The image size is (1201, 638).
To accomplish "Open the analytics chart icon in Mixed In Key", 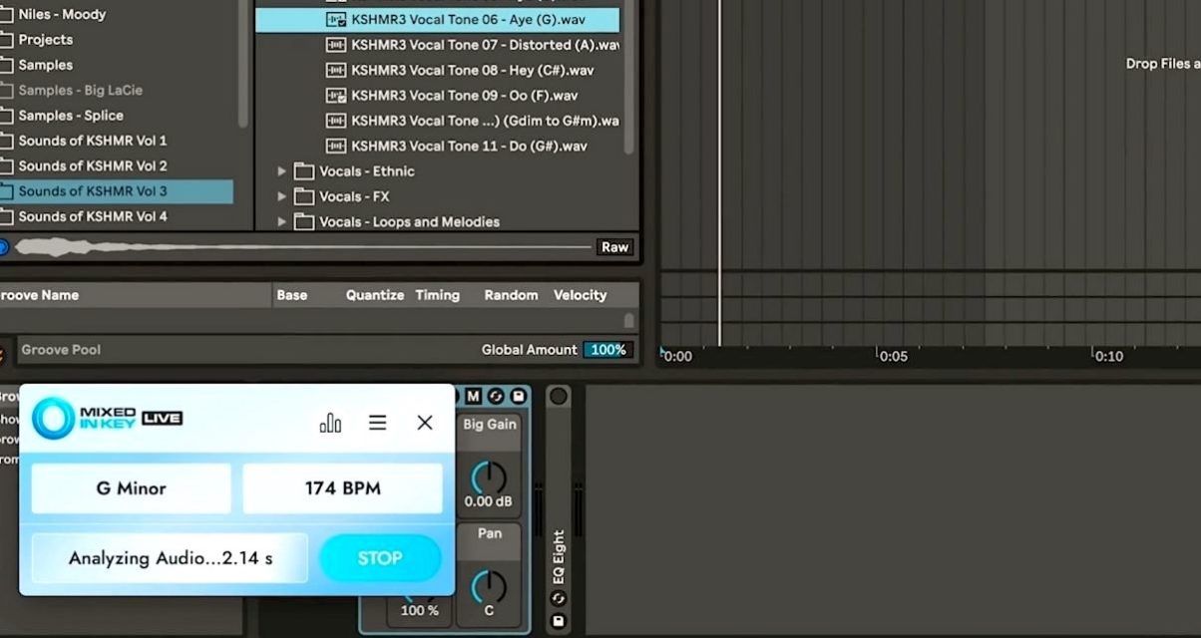I will coord(330,422).
